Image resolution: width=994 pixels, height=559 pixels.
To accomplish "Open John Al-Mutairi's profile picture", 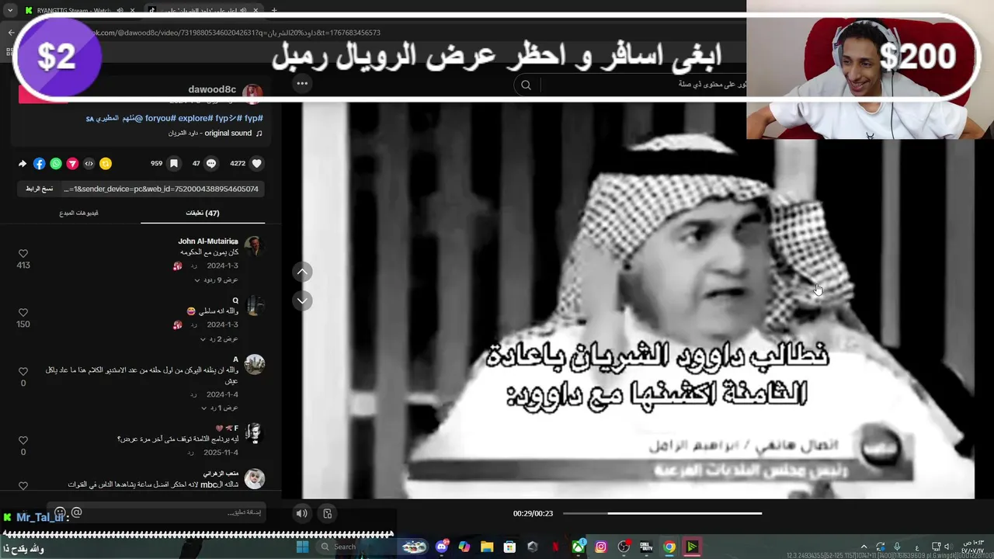I will tap(254, 246).
